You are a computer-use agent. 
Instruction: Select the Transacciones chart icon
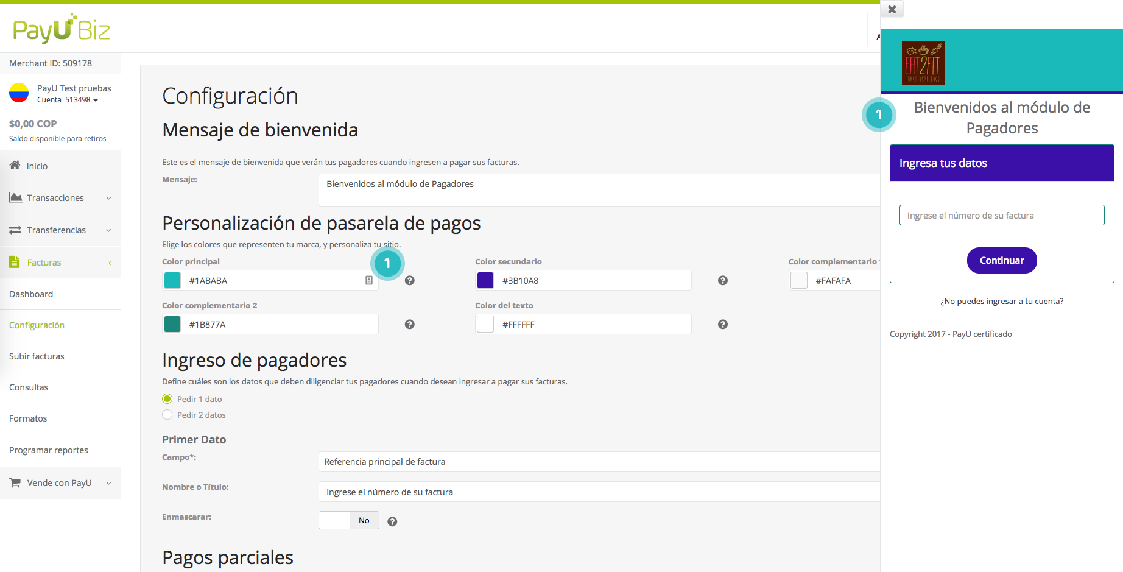coord(15,197)
